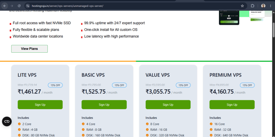Image resolution: width=275 pixels, height=137 pixels.
Task: Click 'Worldwide data center locations' text
Action: pos(38,36)
